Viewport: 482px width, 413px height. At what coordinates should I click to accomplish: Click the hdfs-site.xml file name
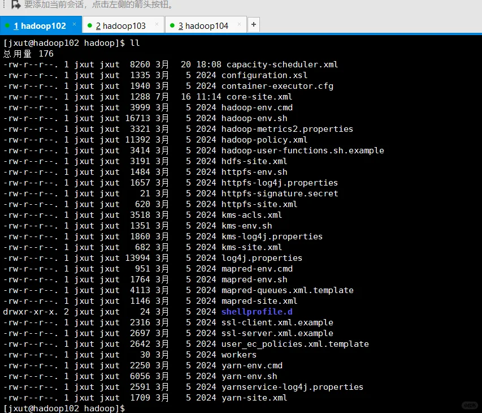click(254, 161)
